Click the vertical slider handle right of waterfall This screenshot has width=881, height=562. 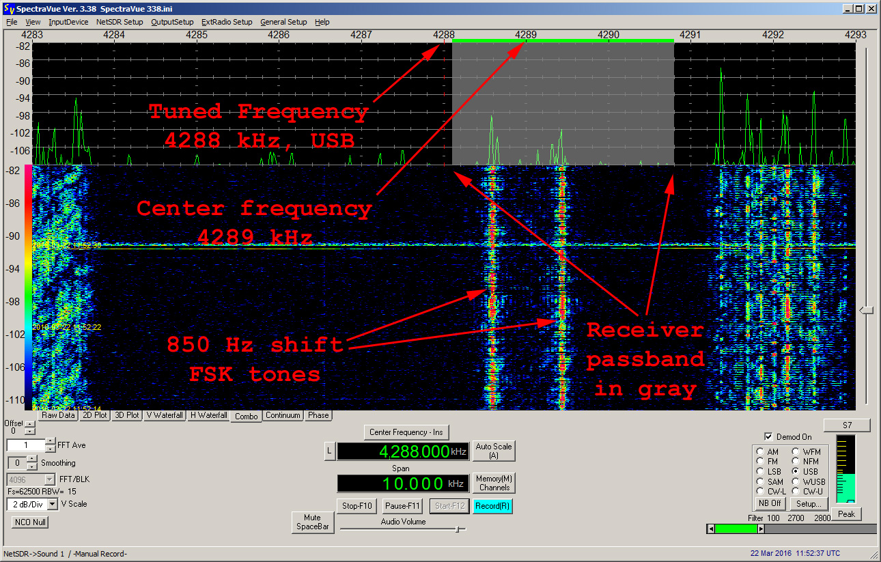(x=866, y=311)
